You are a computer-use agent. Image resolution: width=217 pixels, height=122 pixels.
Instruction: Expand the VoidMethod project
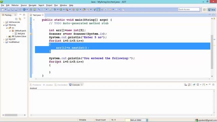4,42
